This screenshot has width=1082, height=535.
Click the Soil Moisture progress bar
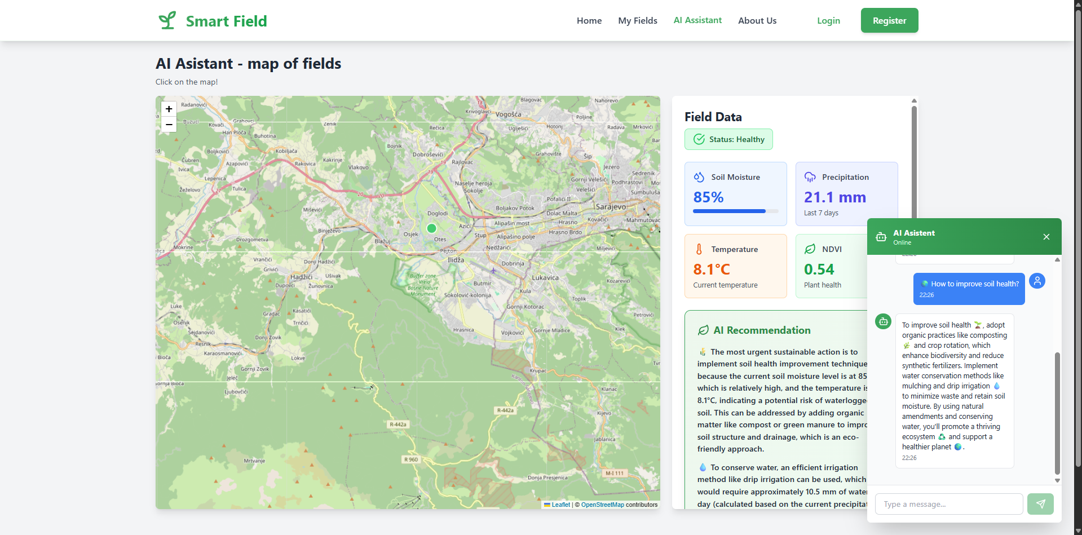(736, 211)
